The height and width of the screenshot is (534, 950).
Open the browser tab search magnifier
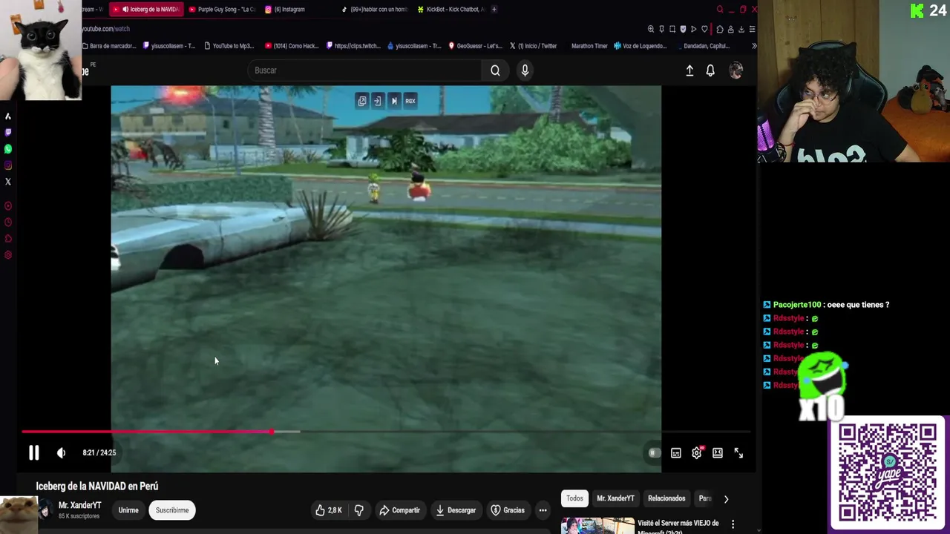720,9
